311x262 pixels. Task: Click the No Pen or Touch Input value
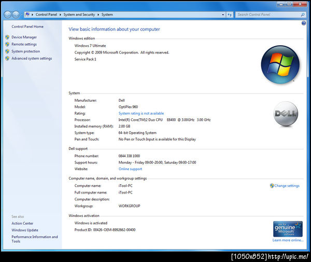[x=157, y=140]
